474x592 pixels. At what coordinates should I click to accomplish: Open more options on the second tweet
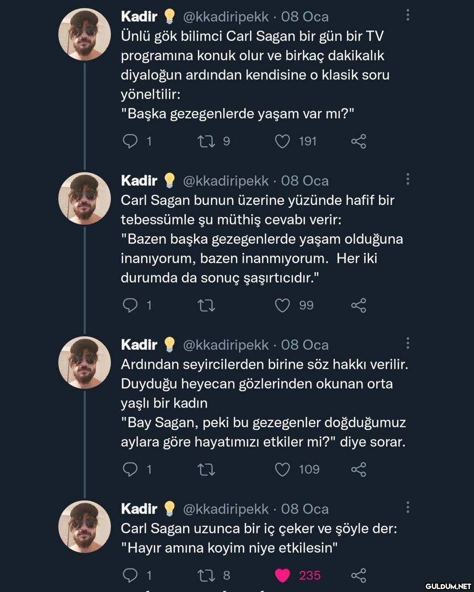click(408, 179)
